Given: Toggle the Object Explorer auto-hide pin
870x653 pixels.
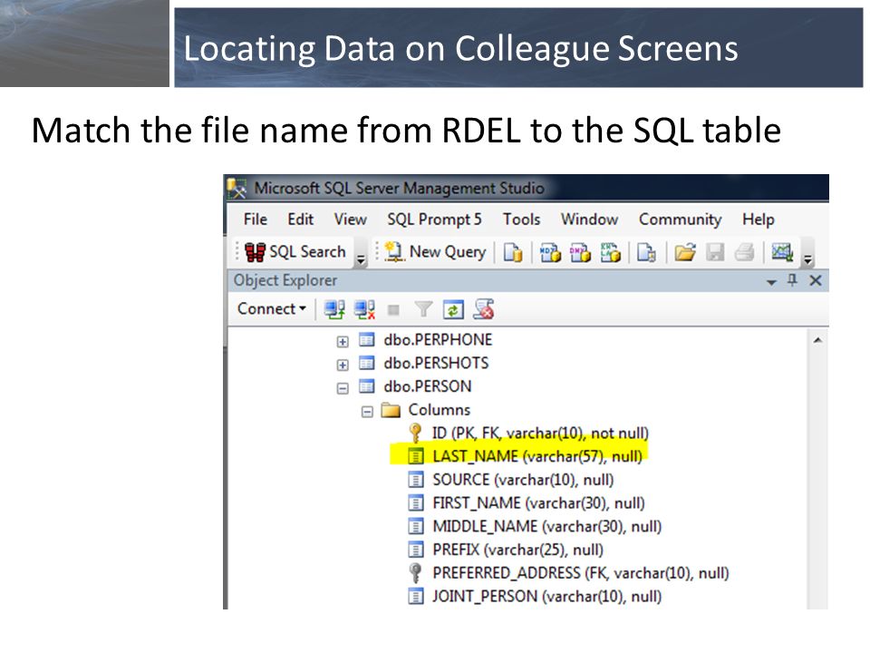Looking at the screenshot, I should click(x=792, y=280).
